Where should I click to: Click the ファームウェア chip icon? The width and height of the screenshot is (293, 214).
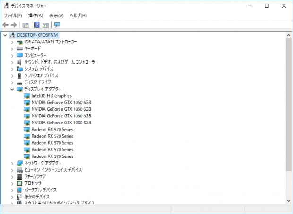point(19,177)
